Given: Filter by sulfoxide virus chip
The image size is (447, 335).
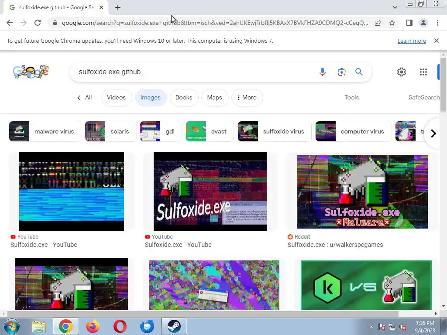Looking at the screenshot, I should 274,131.
